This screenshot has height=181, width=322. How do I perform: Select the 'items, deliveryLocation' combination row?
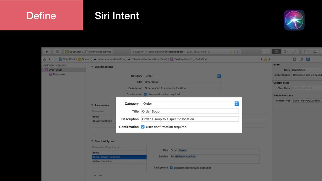click(119, 157)
